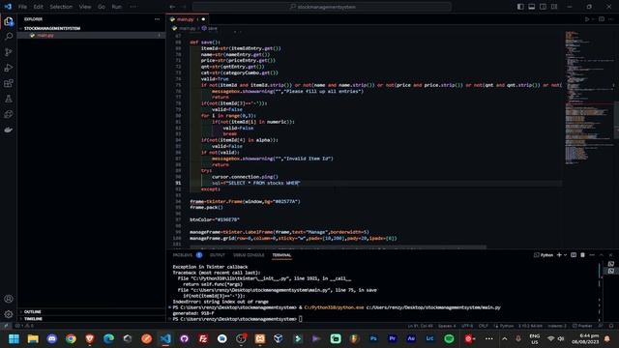The height and width of the screenshot is (348, 619).
Task: Open the Testing flask view
Action: tap(9, 99)
